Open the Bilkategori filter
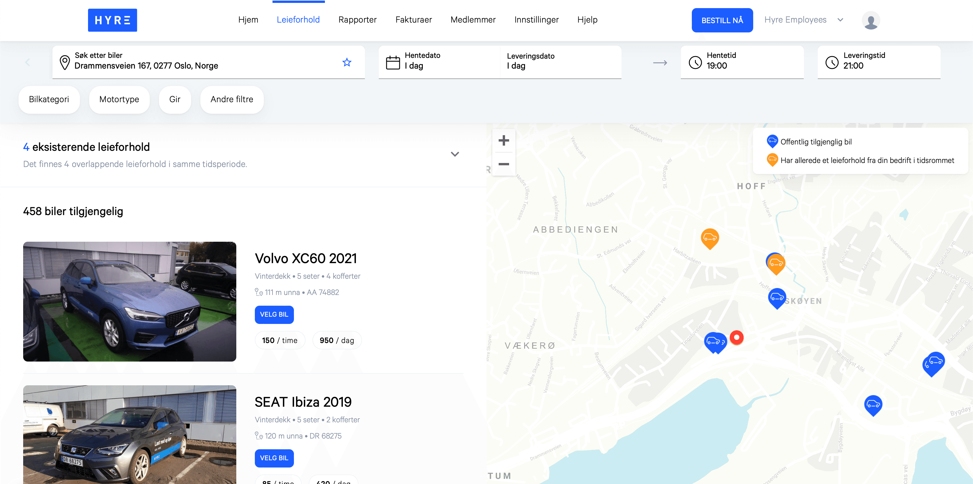This screenshot has height=484, width=973. [x=49, y=99]
